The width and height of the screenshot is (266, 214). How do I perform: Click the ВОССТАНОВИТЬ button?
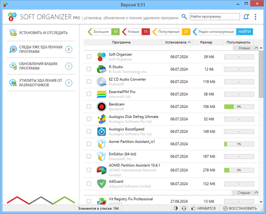pyautogui.click(x=240, y=208)
